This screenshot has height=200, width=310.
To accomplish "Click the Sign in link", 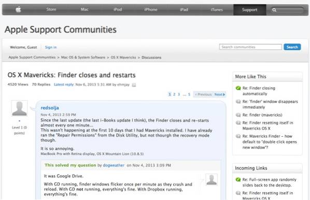I will pyautogui.click(x=51, y=47).
